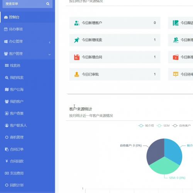Viewport: 193px width, 193px height.
Task: Click the search magnifier icon in sidebar
Action: [48, 4]
